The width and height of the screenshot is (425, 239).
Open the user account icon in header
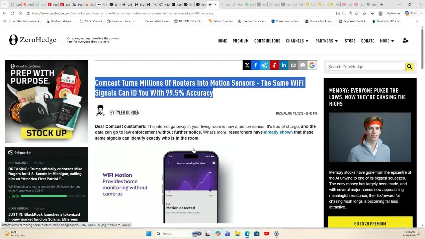click(x=405, y=41)
